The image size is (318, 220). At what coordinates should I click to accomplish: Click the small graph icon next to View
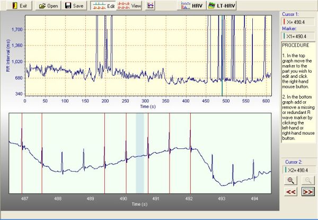pyautogui.click(x=151, y=6)
